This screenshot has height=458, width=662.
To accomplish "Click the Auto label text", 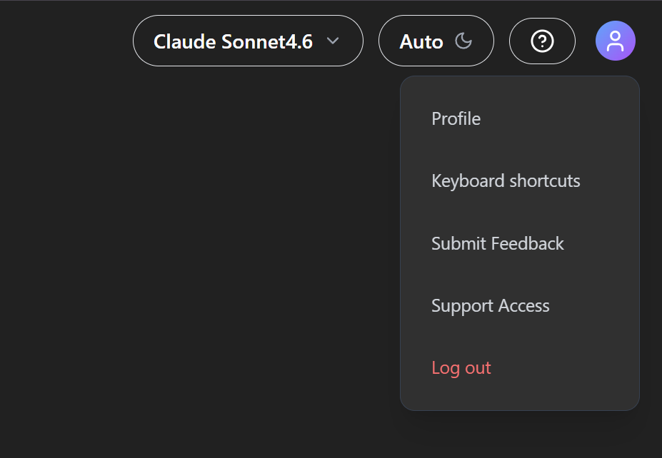I will [x=422, y=41].
